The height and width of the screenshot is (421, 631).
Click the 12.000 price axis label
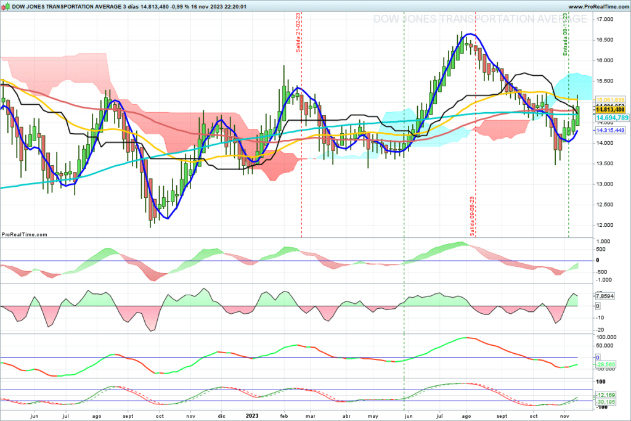click(605, 225)
